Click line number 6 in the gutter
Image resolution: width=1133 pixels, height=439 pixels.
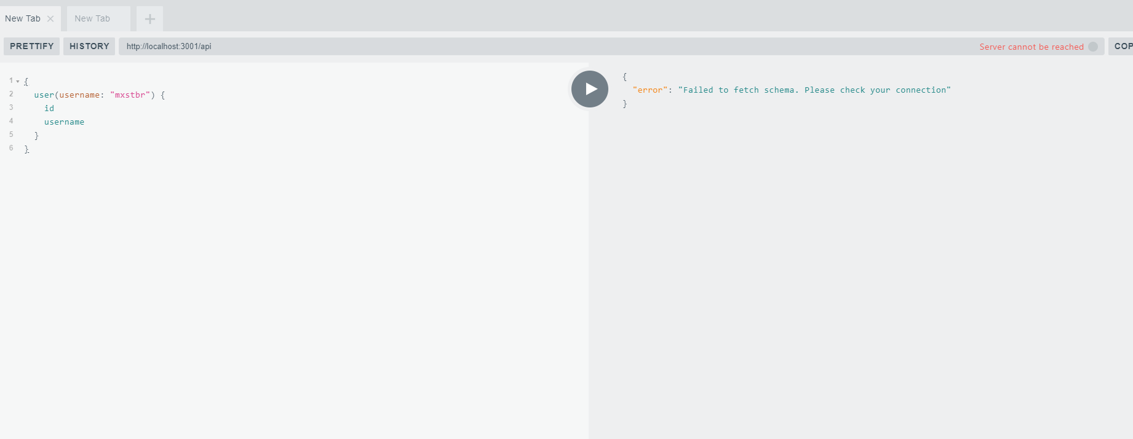tap(11, 148)
